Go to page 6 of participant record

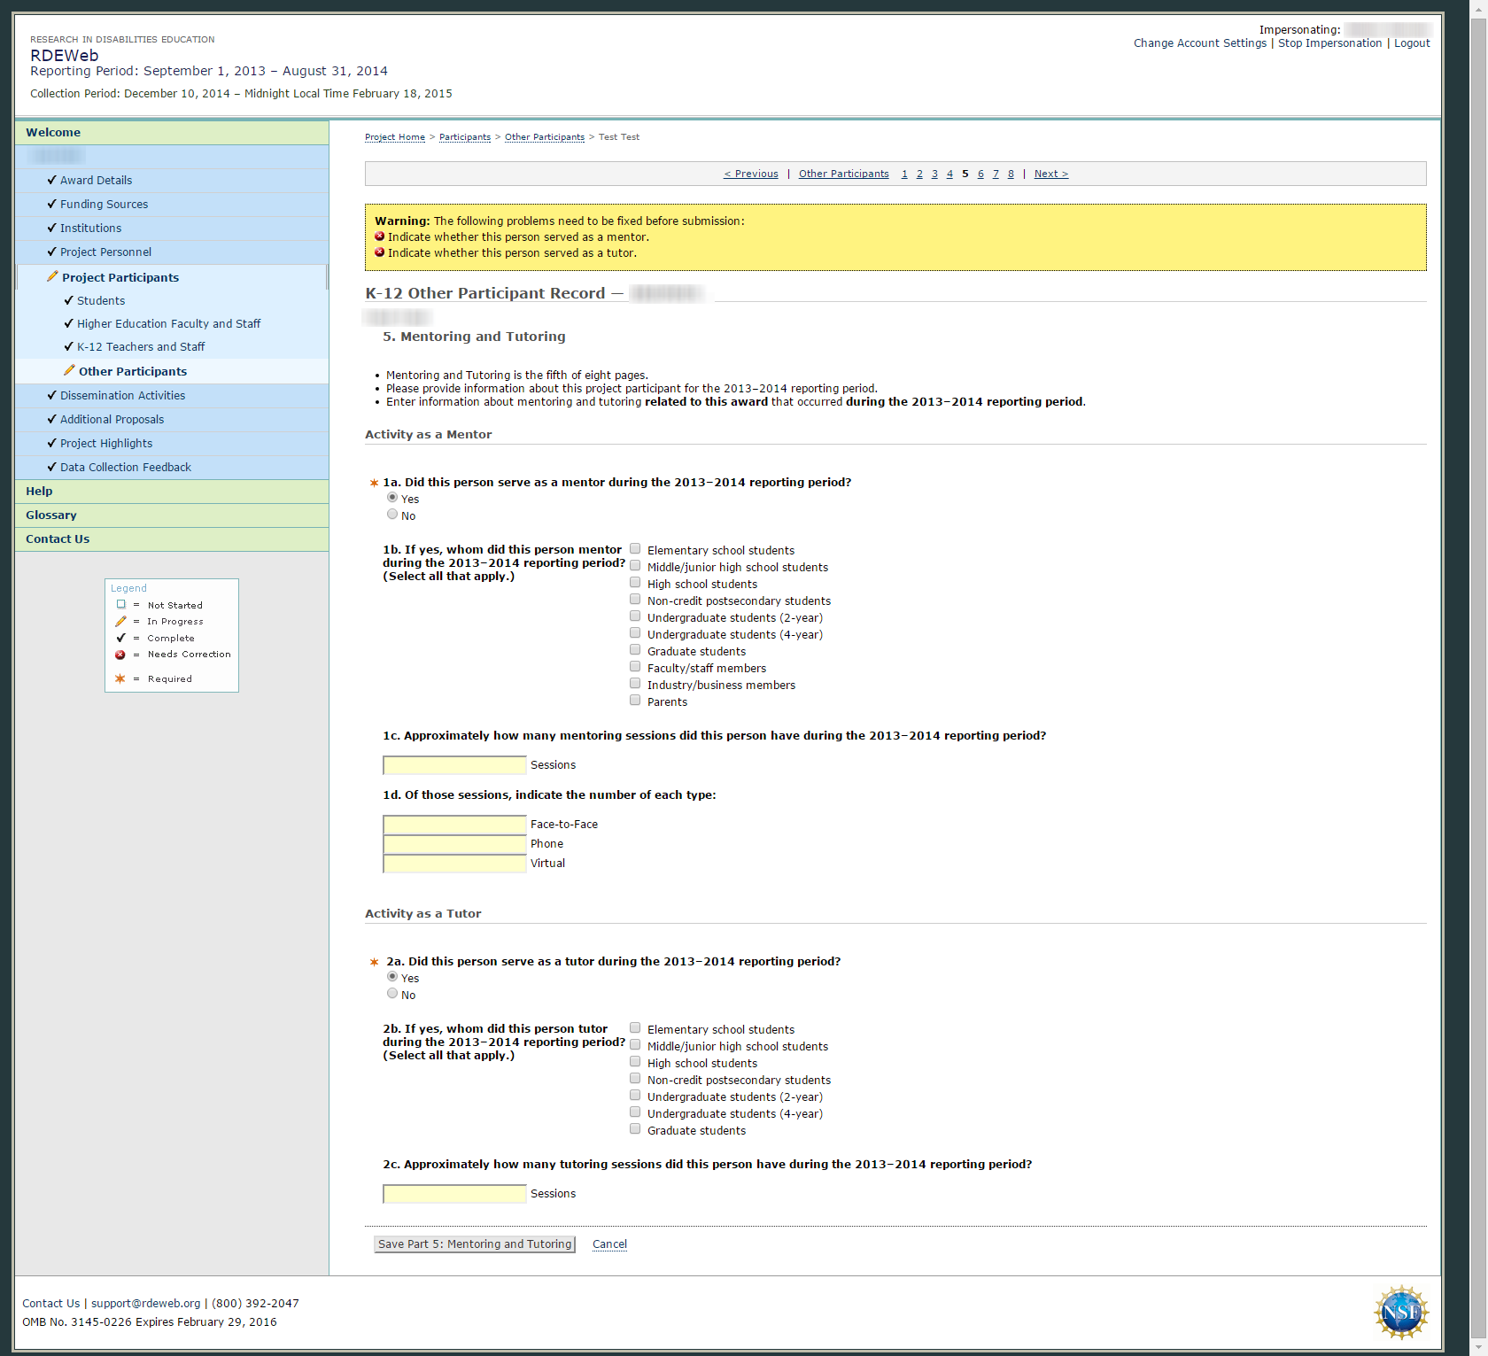[x=980, y=174]
